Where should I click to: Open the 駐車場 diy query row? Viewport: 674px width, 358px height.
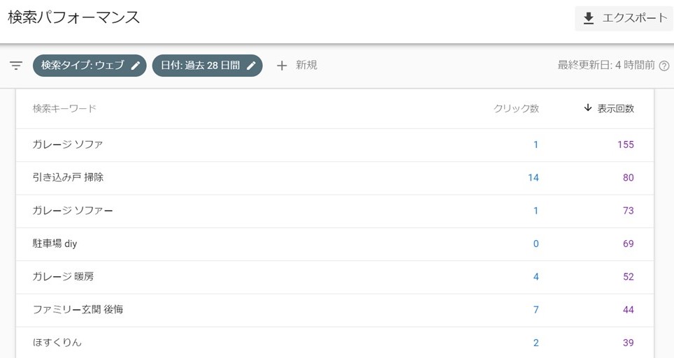tap(335, 244)
